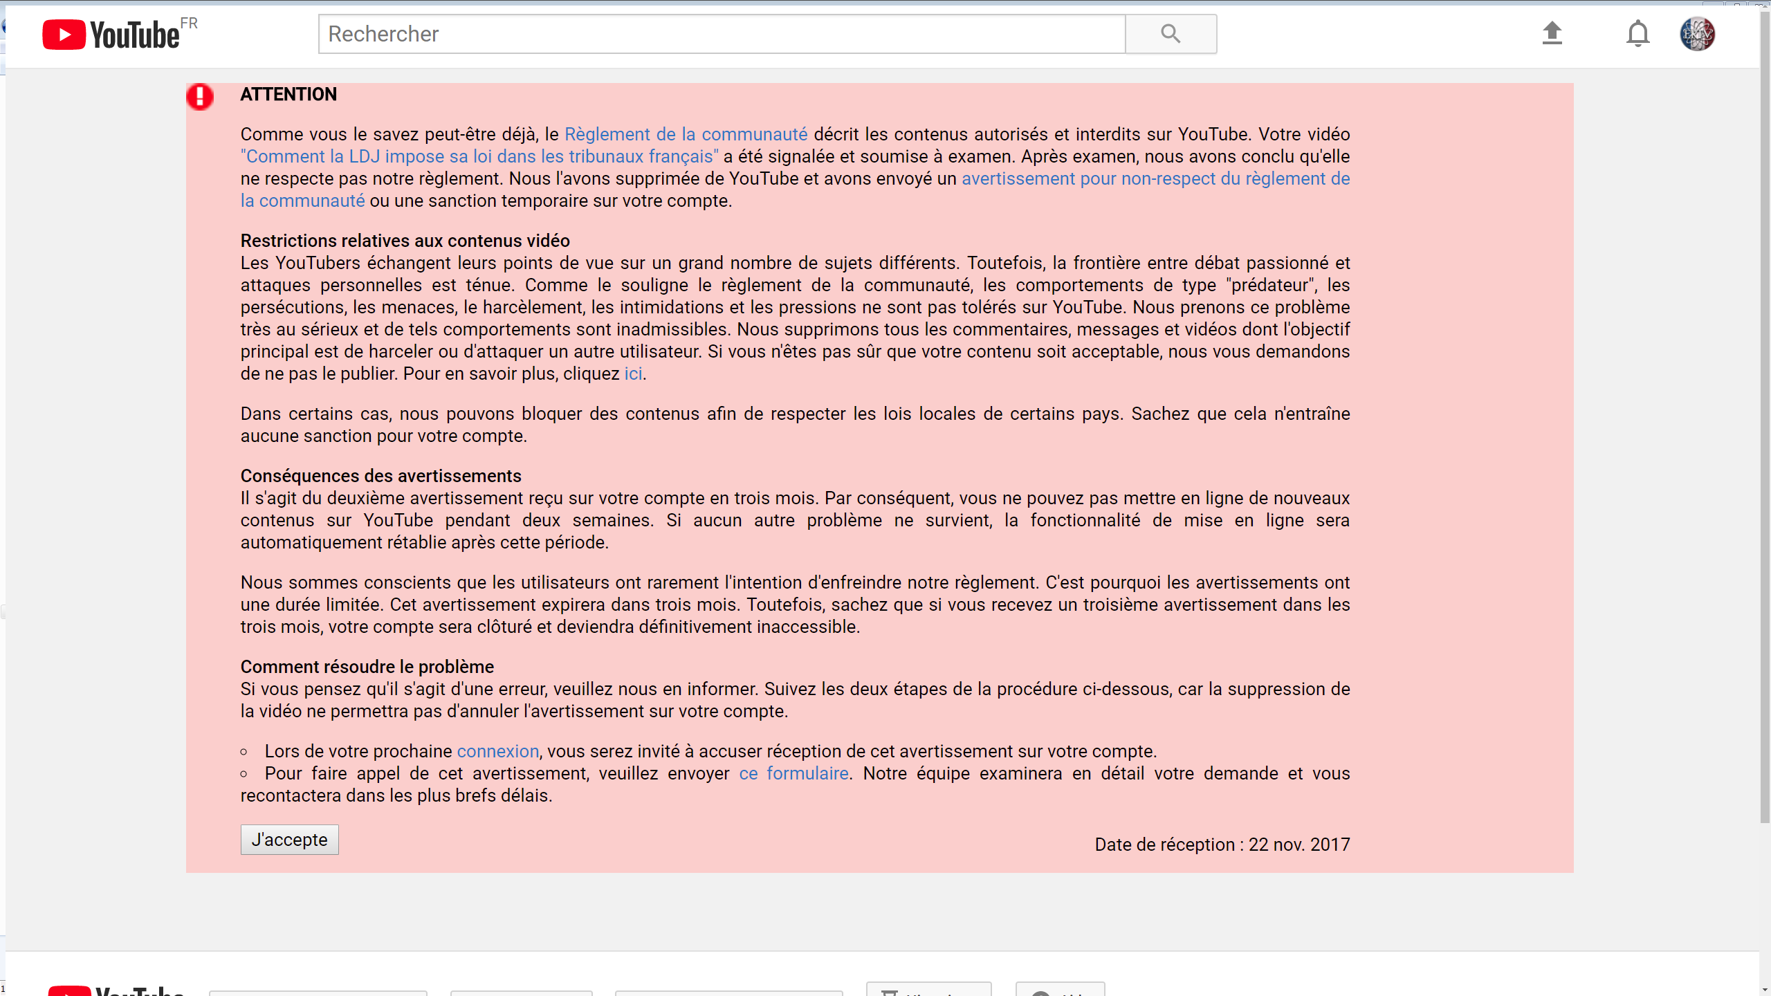Click the magnifying glass search button

(x=1171, y=34)
